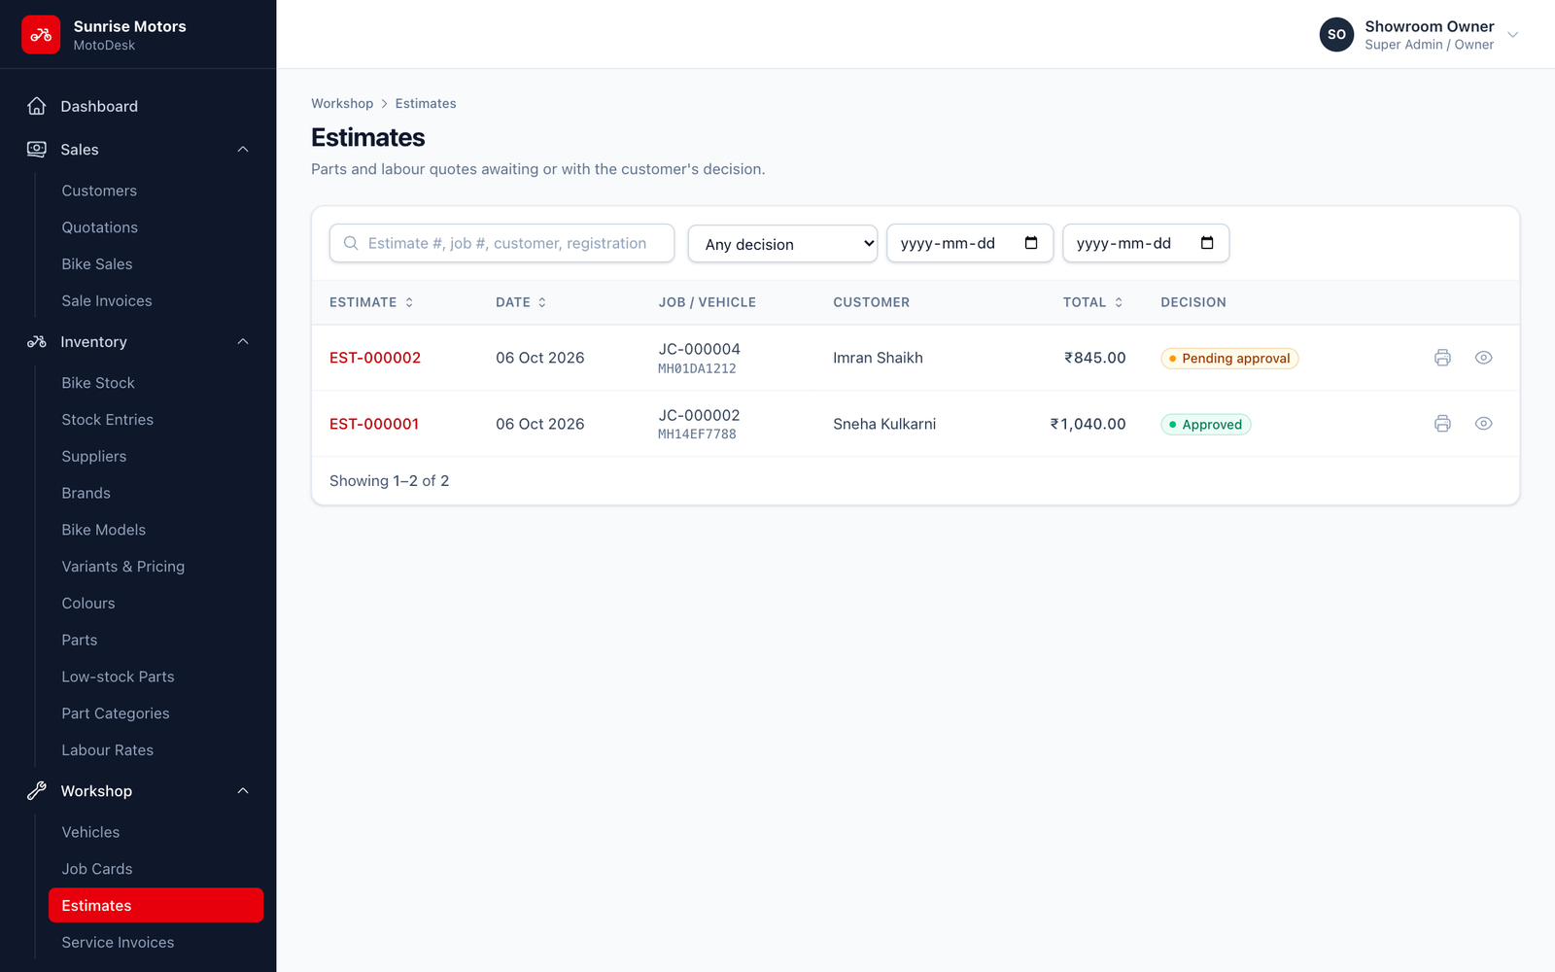
Task: Print estimate EST-000002
Action: [x=1442, y=358]
